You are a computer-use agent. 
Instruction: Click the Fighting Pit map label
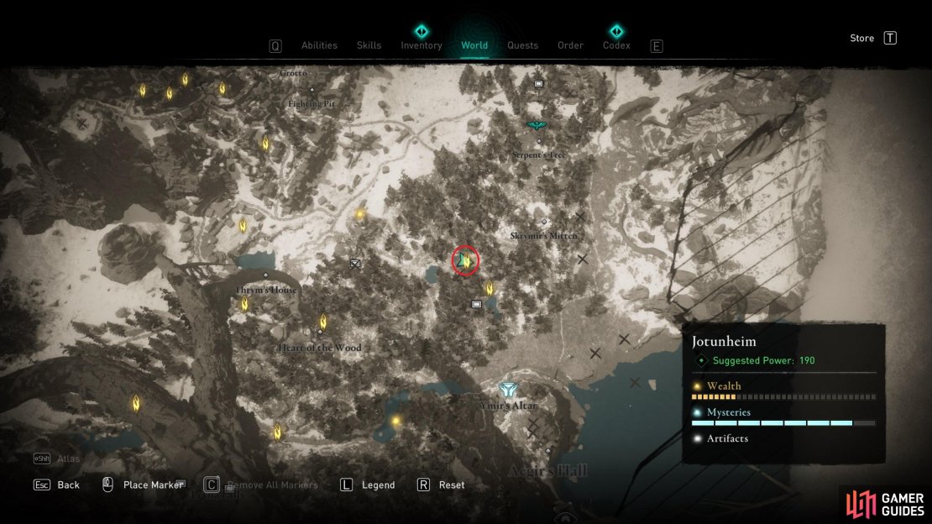click(312, 103)
